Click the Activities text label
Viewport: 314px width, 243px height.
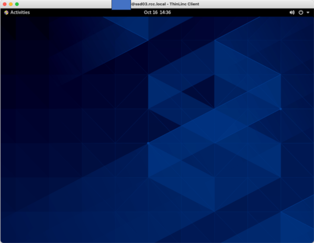click(x=20, y=12)
